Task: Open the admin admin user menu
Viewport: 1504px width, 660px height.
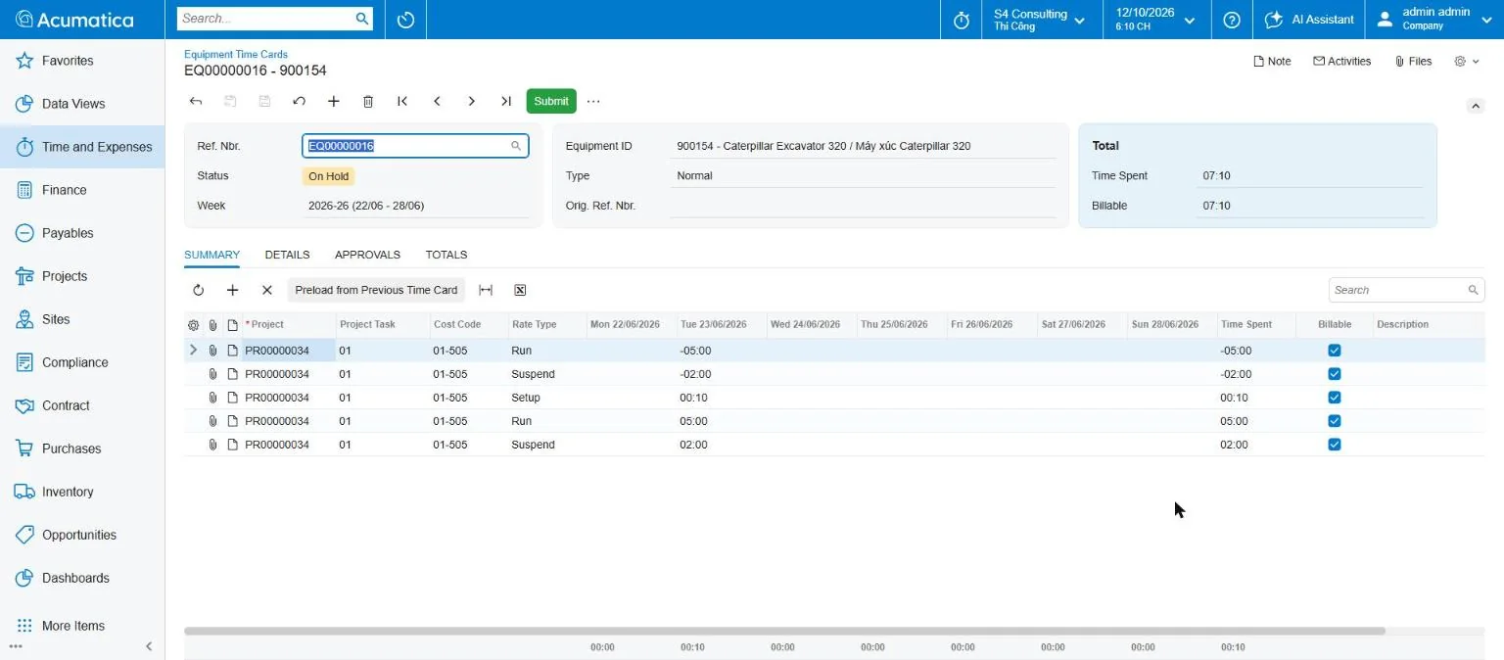Action: click(x=1435, y=20)
